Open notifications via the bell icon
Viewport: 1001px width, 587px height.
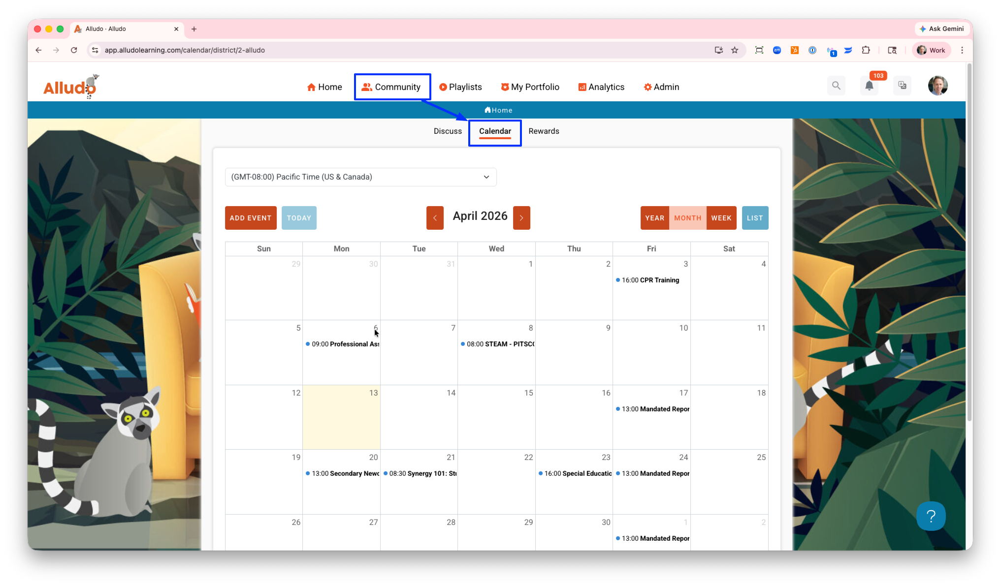pos(869,86)
